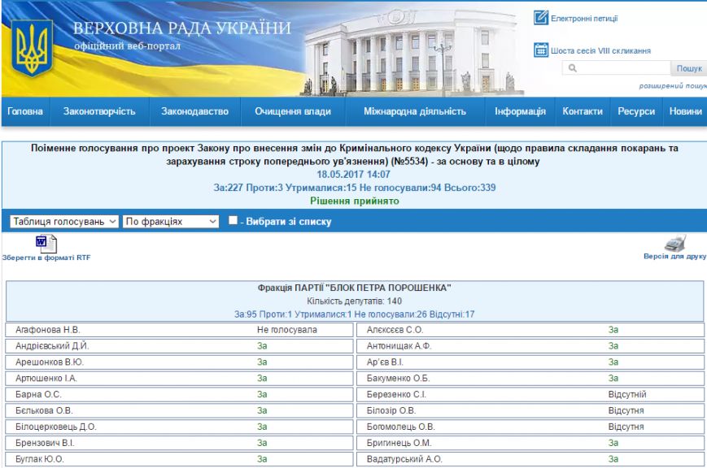
Task: Select deputy Білозір О.В.
Action: pos(391,411)
